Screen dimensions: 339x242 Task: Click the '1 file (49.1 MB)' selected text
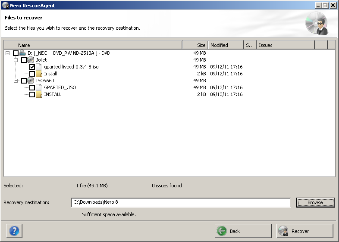click(x=92, y=186)
